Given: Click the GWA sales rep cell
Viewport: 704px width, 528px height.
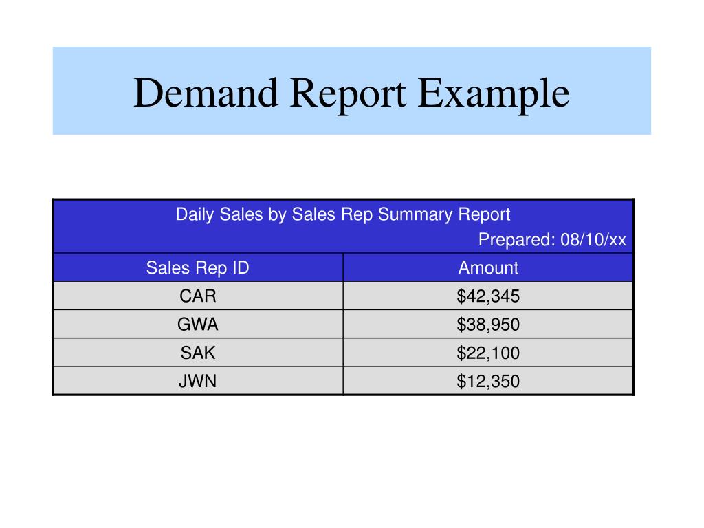Looking at the screenshot, I should (198, 324).
